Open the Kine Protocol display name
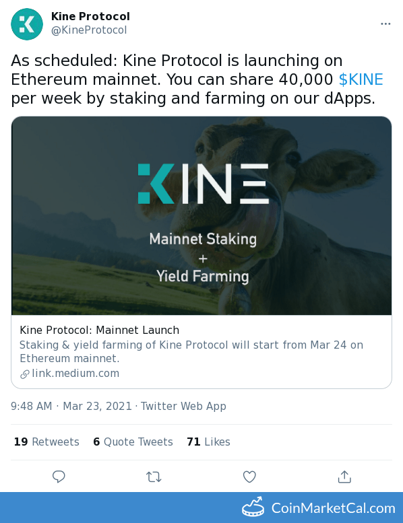Viewport: 403px width, 523px height. pyautogui.click(x=90, y=16)
